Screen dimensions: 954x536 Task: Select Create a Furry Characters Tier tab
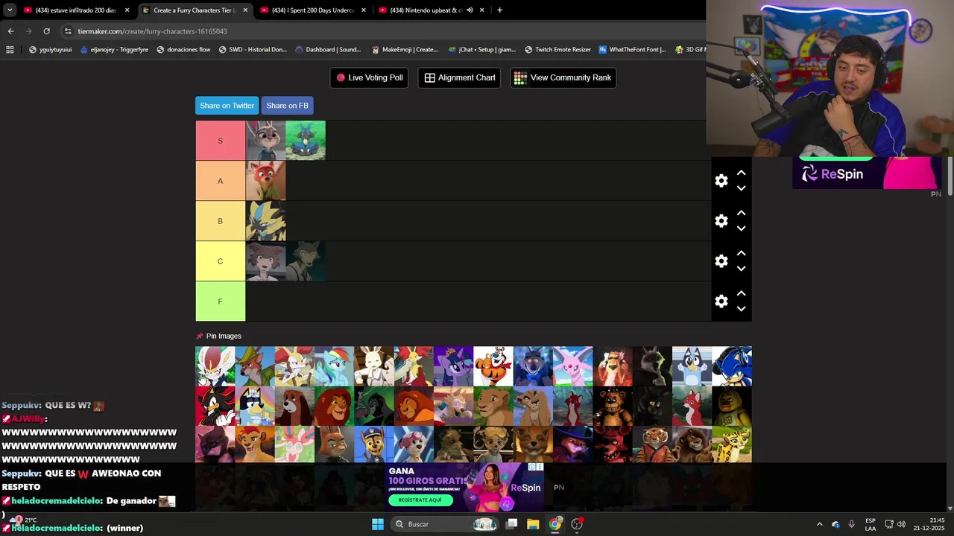[194, 10]
